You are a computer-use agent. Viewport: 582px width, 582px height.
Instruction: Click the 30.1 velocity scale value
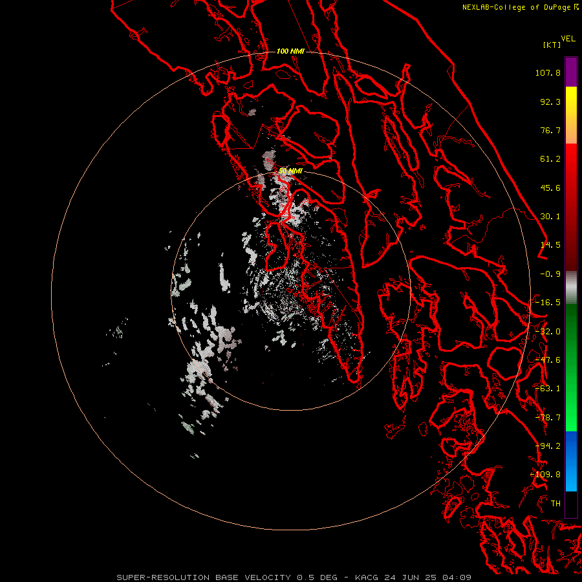tap(550, 217)
